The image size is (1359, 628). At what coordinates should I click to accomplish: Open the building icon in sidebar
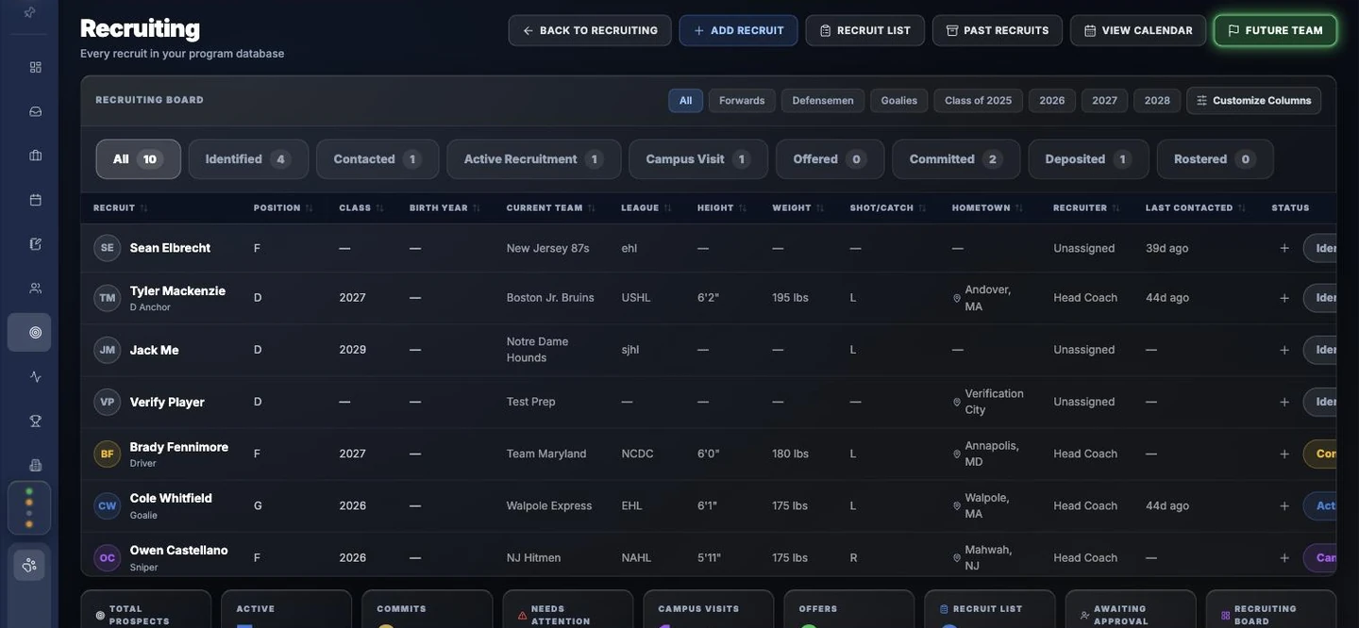pos(36,465)
